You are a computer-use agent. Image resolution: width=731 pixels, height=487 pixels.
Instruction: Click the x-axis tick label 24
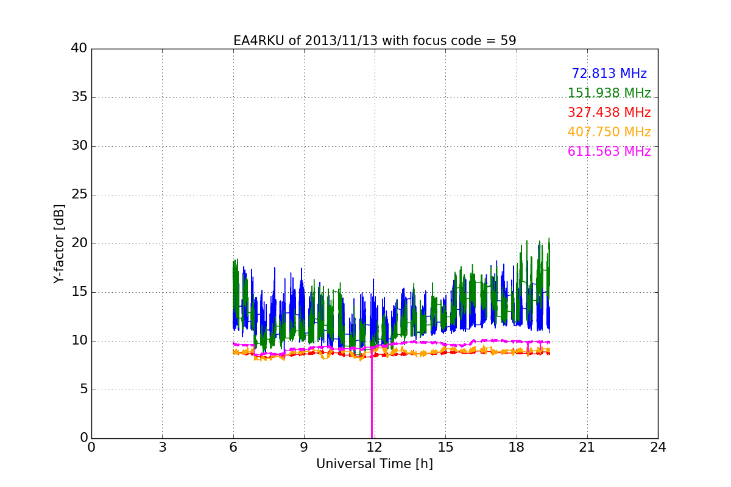(x=658, y=447)
